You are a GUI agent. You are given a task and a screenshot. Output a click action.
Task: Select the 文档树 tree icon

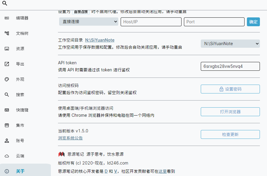click(7, 33)
